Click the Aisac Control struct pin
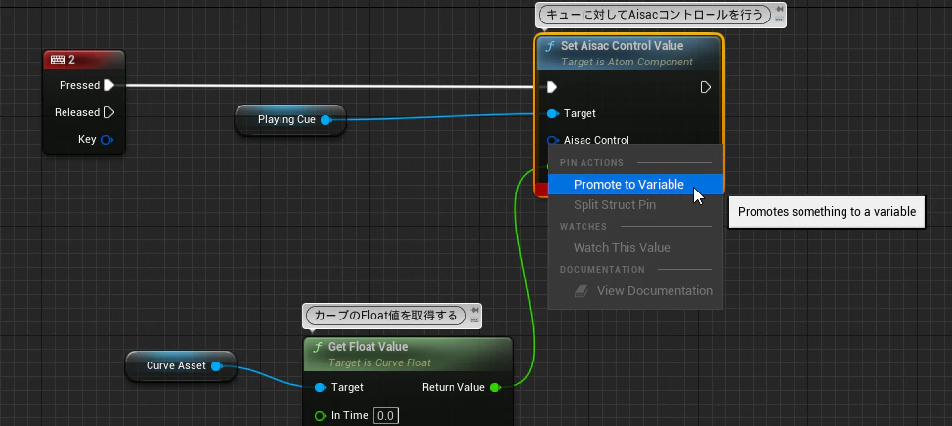This screenshot has width=952, height=426. (x=553, y=140)
